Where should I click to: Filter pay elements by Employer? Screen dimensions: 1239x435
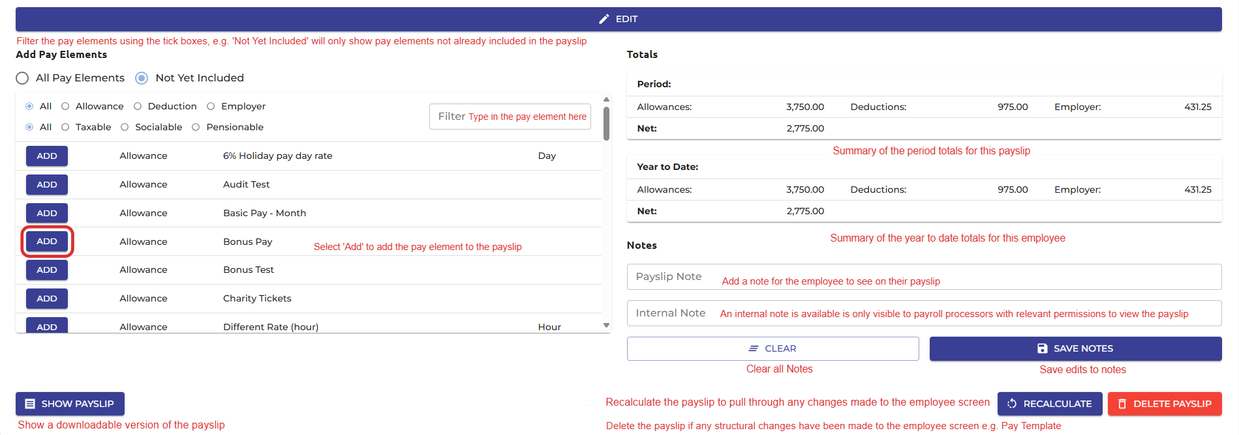click(x=211, y=106)
